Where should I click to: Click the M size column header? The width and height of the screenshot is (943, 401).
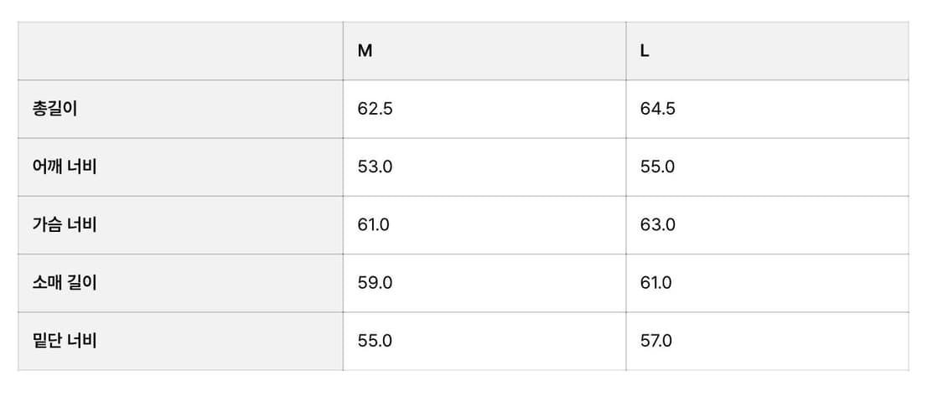(365, 51)
